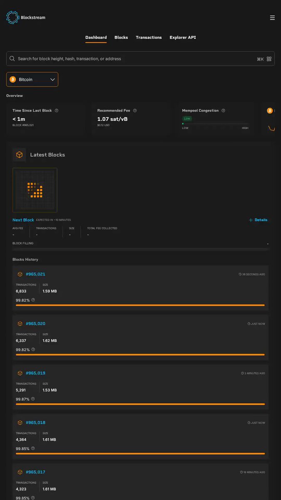Image resolution: width=281 pixels, height=500 pixels.
Task: Open block #965,020
Action: pos(35,324)
